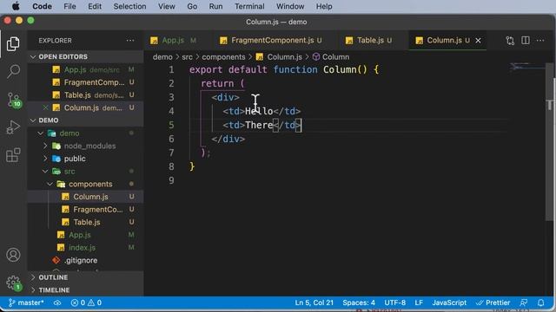The image size is (556, 312).
Task: Open Run and Debug view
Action: click(13, 127)
